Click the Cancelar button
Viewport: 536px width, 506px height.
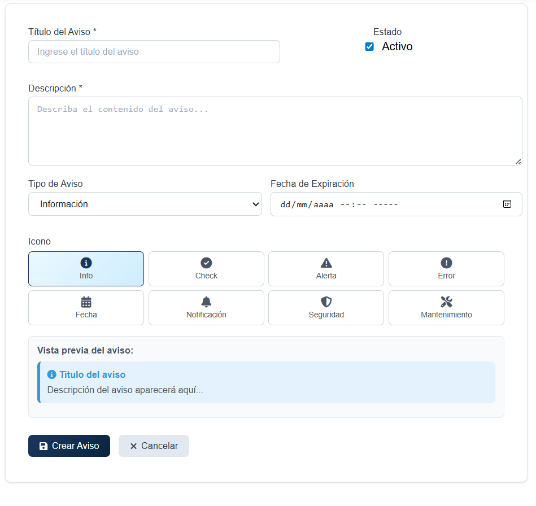[154, 446]
